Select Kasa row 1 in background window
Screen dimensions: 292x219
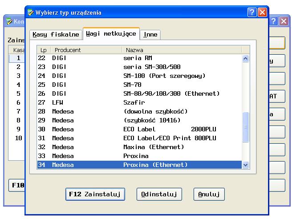click(17, 58)
